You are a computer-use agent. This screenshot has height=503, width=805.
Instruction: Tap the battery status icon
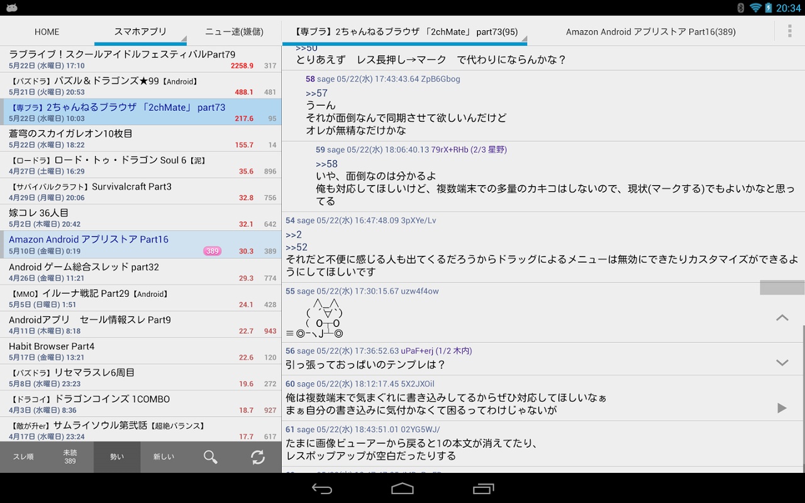769,8
